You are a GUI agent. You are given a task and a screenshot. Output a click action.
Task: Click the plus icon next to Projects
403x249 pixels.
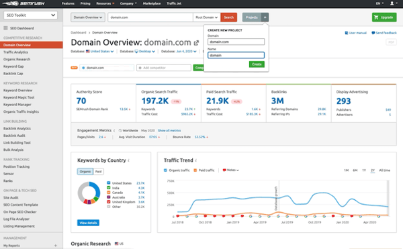[x=265, y=17]
